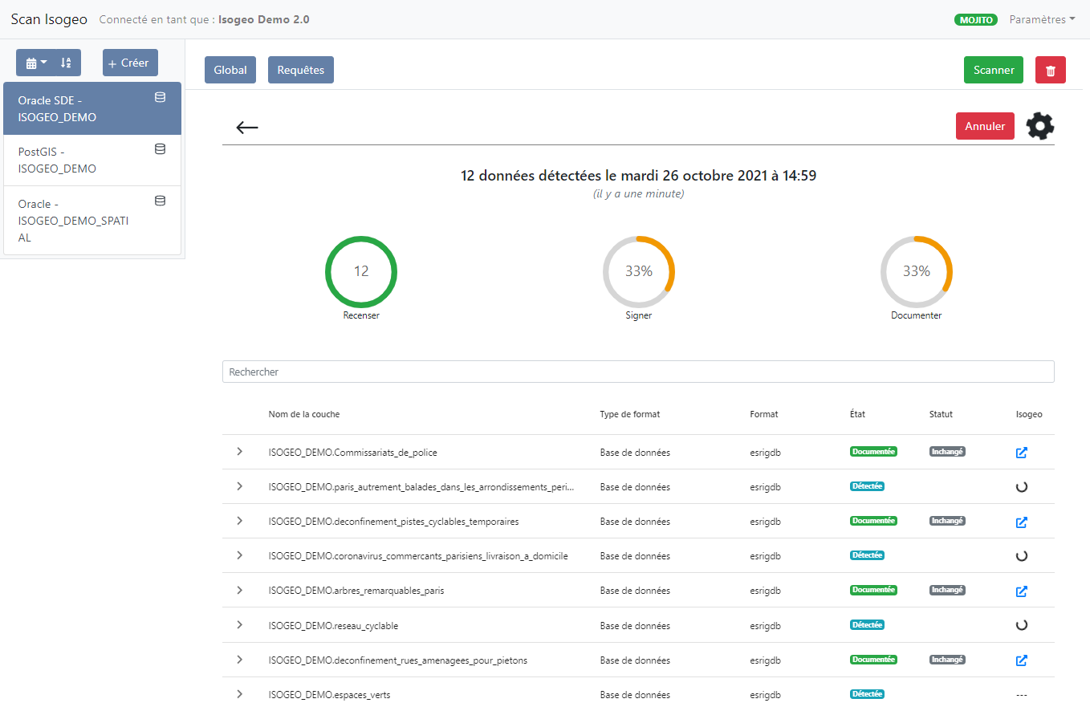Click the Isogeo column header
Viewport: 1090px width, 711px height.
click(1029, 414)
